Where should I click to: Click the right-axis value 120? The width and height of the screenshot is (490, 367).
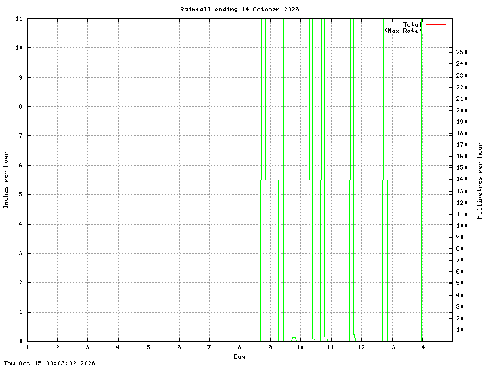click(x=462, y=203)
